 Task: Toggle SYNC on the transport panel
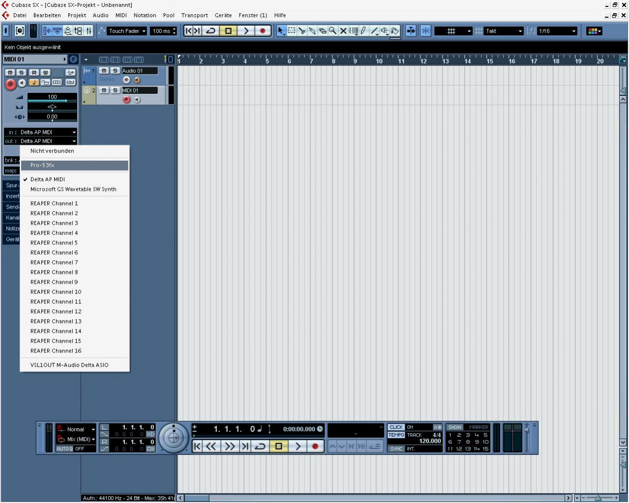point(396,449)
